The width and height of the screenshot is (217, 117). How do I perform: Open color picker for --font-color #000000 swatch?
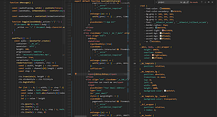coord(161,8)
